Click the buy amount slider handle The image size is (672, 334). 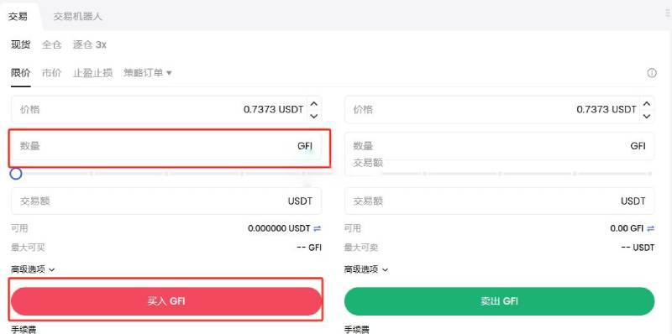[16, 174]
